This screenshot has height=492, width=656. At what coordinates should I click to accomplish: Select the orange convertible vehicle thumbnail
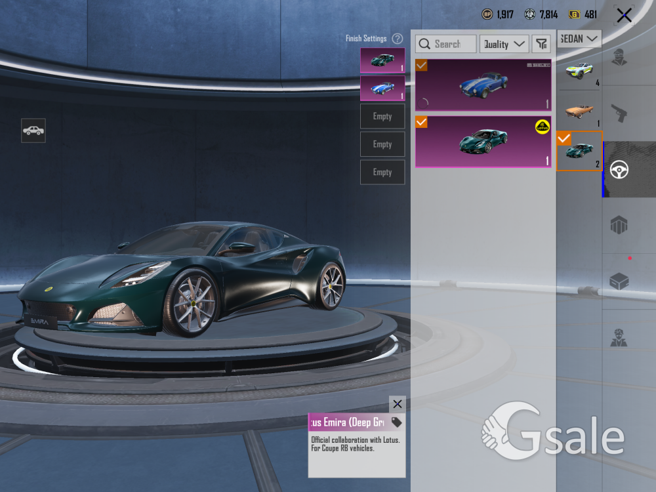pos(579,110)
